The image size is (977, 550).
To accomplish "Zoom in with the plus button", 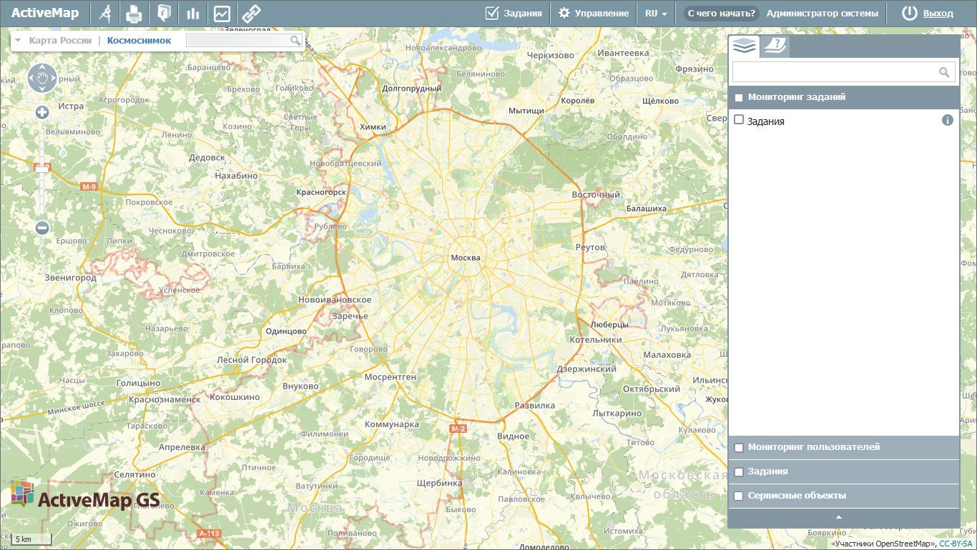I will tap(42, 112).
